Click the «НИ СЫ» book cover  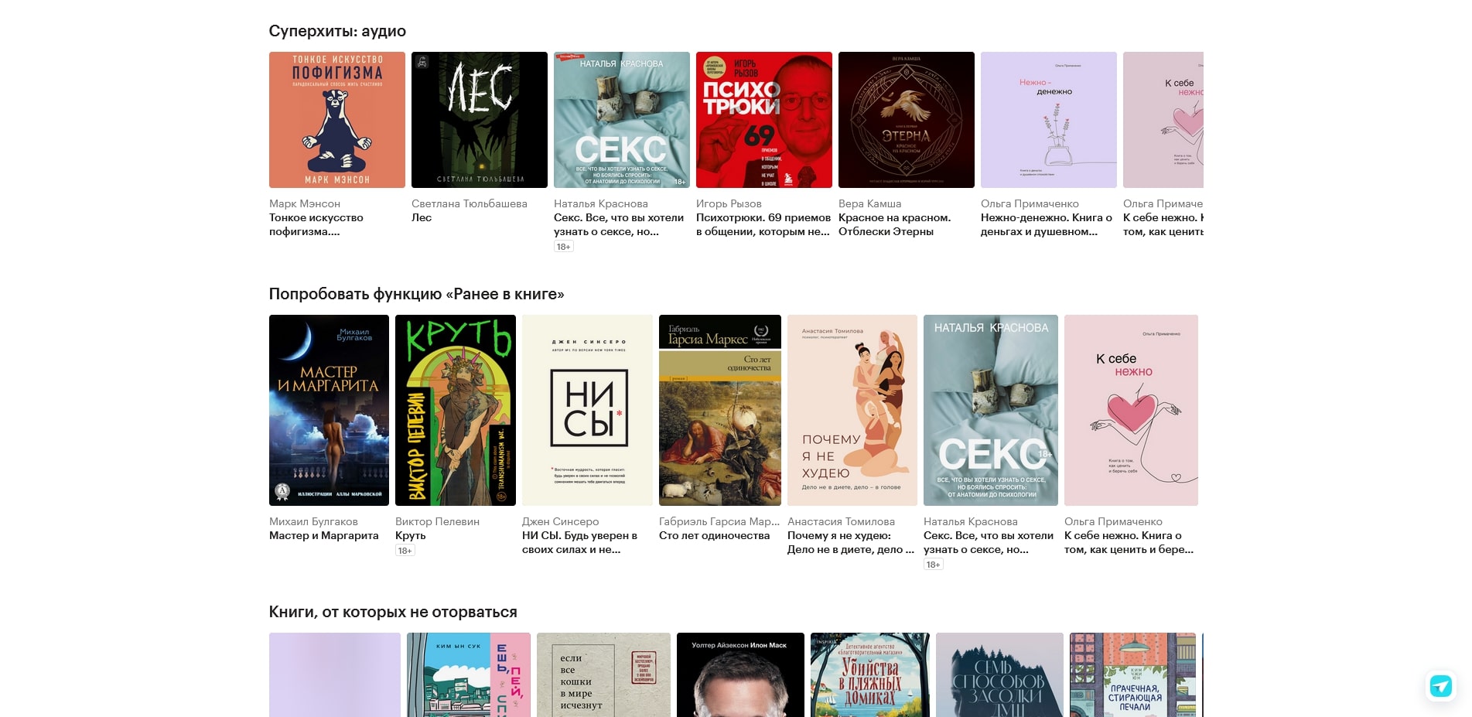(587, 410)
